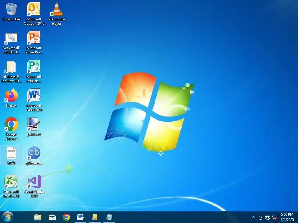Click the Meet Now tray icon
Image resolution: width=298 pixels, height=223 pixels.
[260, 217]
